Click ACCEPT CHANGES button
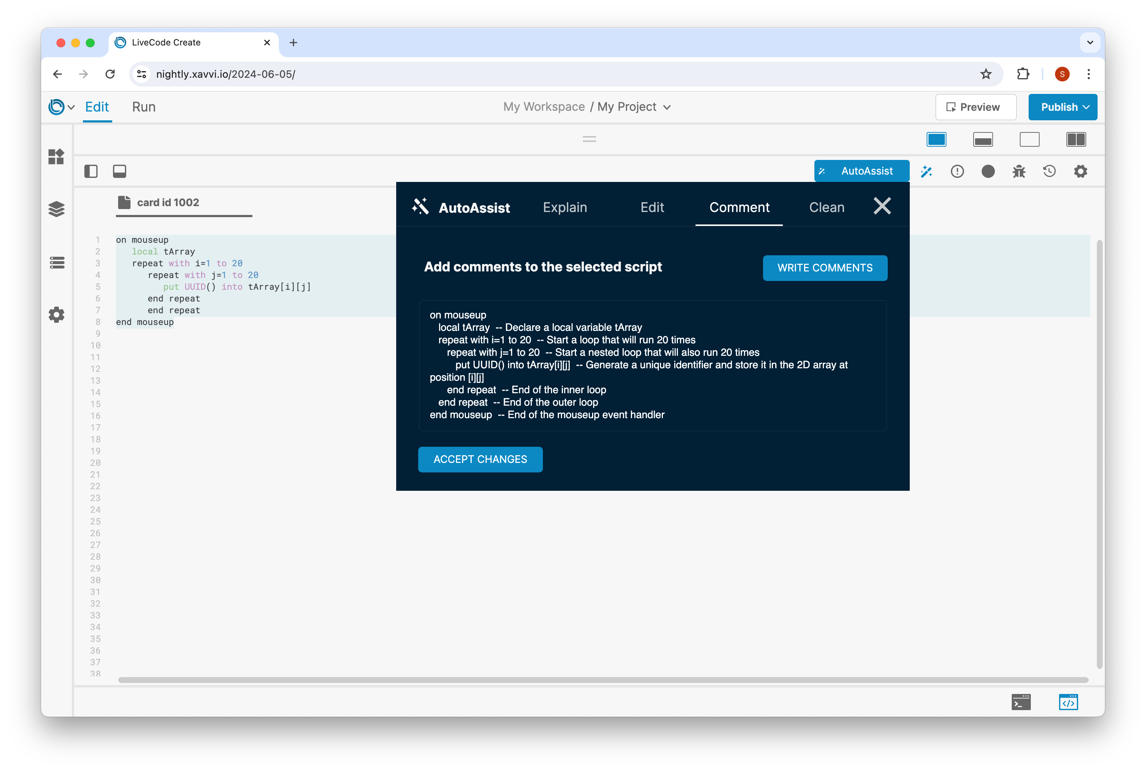Viewport: 1146px width, 771px height. pos(480,459)
